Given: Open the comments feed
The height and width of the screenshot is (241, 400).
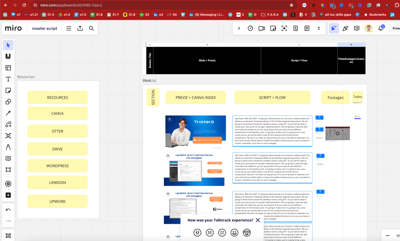Looking at the screenshot, I should click(x=357, y=28).
